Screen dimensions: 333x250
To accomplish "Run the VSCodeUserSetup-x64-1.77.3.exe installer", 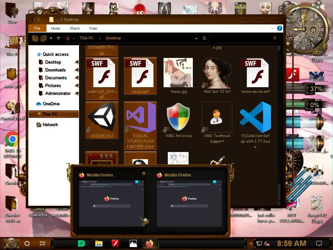I will pos(255,125).
